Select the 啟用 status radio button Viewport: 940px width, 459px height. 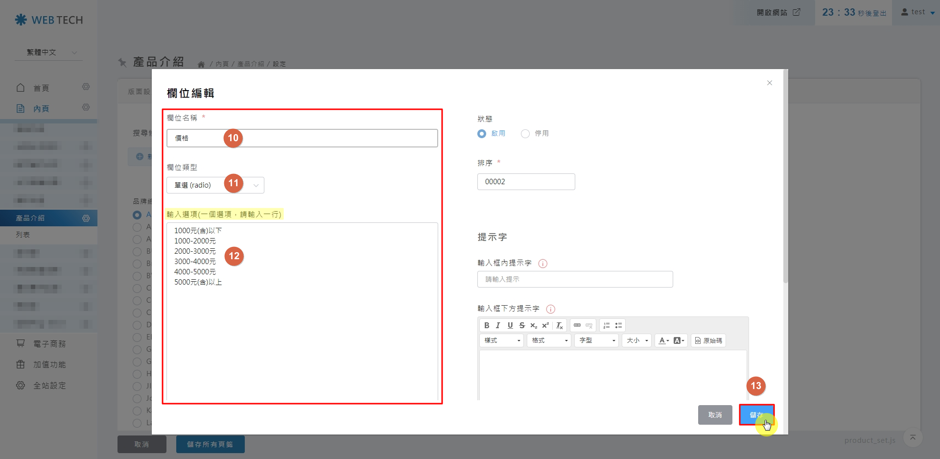click(481, 134)
